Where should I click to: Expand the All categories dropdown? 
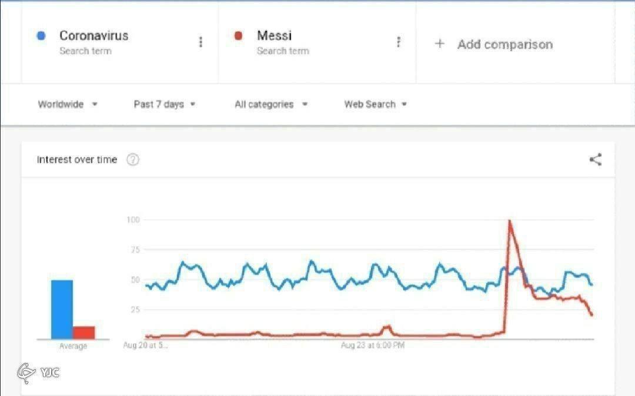pos(271,104)
